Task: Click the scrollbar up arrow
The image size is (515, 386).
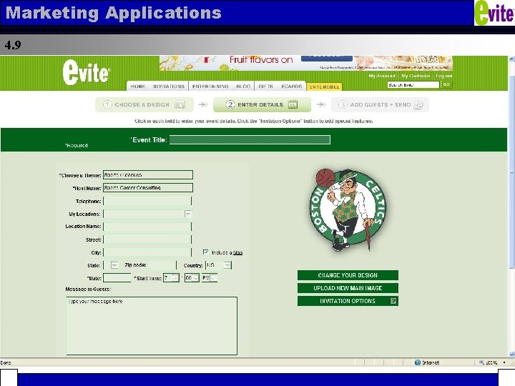Action: 511,59
